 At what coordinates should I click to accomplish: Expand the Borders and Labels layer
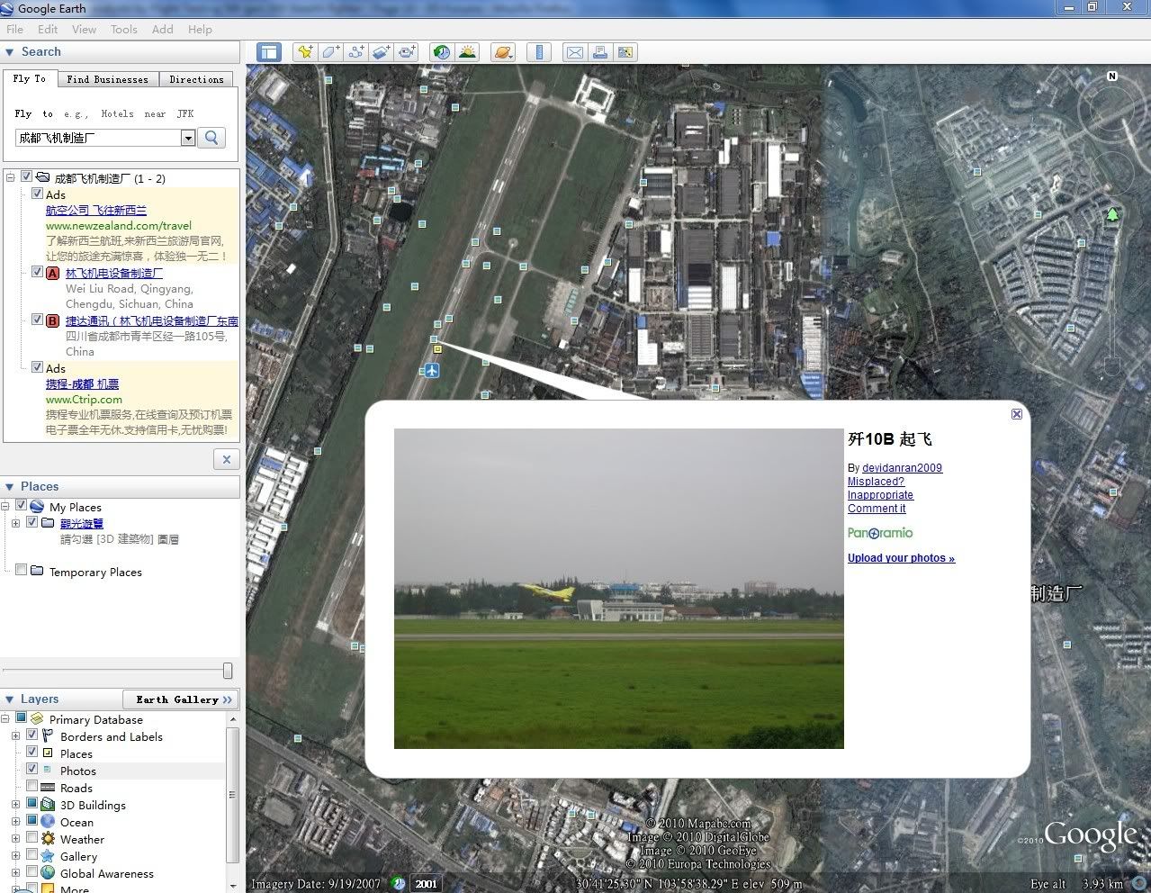[15, 736]
